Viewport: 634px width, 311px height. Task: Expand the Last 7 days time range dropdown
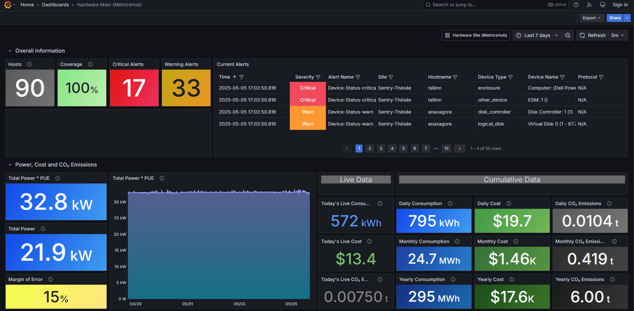click(x=537, y=35)
